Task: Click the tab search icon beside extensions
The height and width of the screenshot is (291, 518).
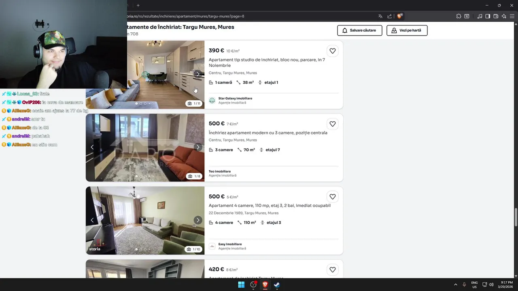Action: [467, 16]
